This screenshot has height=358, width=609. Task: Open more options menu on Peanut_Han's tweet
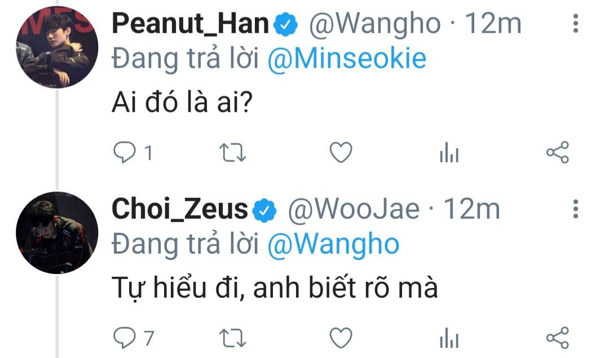click(x=576, y=24)
